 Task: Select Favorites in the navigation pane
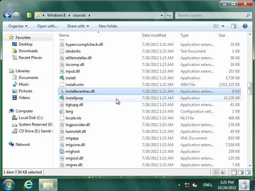(x=23, y=37)
